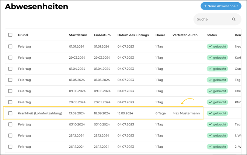247x155 pixels.
Task: Select checkbox for Feiertag 01.05.2024 row
Action: click(x=10, y=80)
